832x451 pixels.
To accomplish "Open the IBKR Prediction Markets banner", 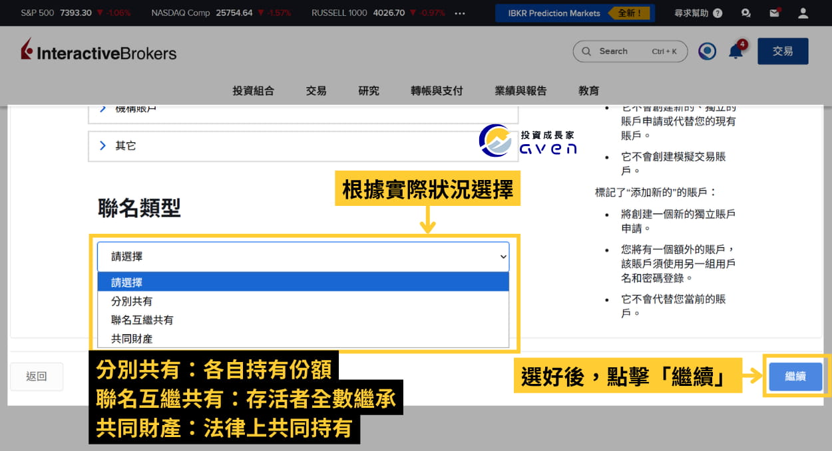I will coord(574,13).
